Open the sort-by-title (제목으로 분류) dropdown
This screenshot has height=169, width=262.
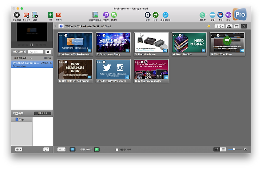pos(23,58)
